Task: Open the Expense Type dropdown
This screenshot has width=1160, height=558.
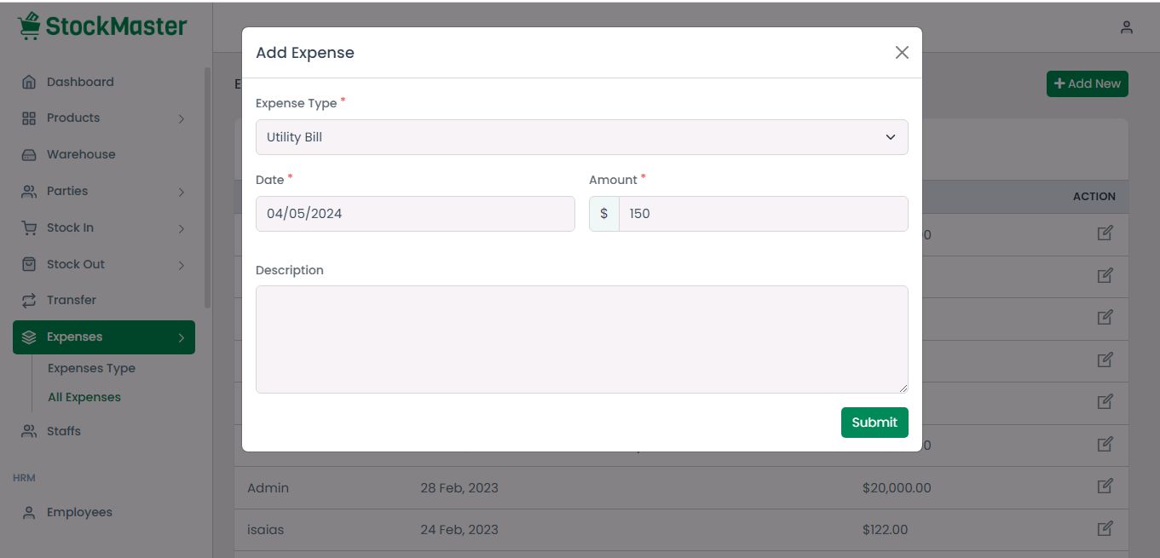Action: tap(581, 137)
